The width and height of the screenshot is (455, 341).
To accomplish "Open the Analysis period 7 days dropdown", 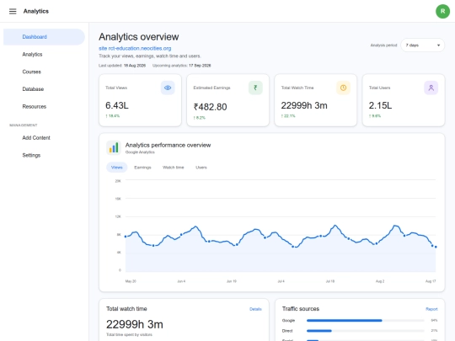I will (422, 45).
